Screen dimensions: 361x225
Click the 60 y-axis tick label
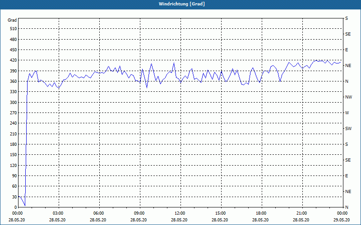click(x=14, y=186)
